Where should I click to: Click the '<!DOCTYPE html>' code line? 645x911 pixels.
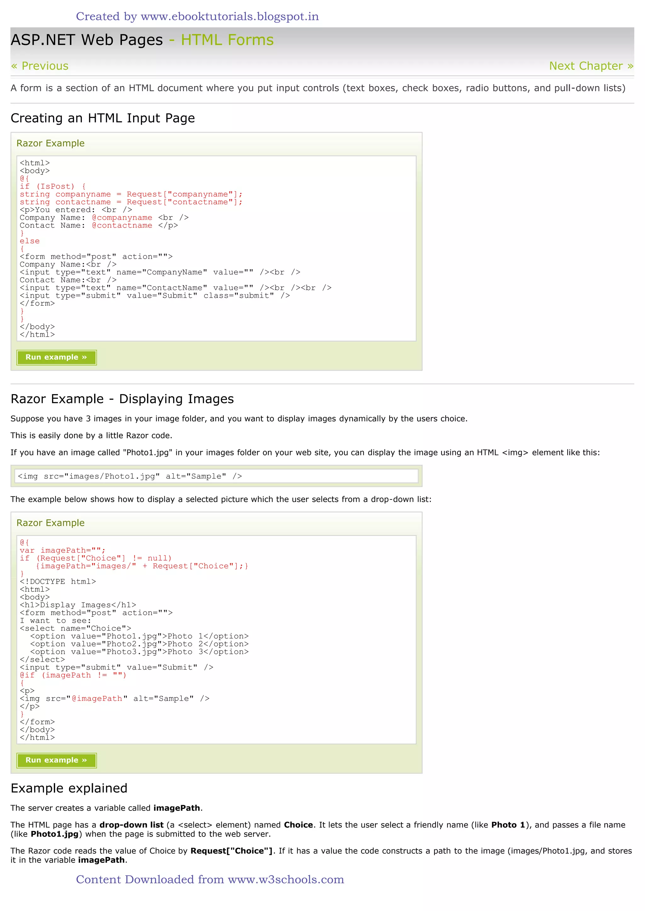58,582
